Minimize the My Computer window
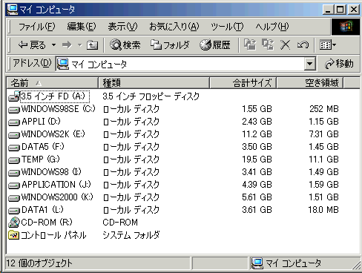Viewport: 362px width, 273px height. [328, 10]
